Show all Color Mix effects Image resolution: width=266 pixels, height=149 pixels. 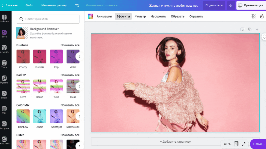coord(70,105)
